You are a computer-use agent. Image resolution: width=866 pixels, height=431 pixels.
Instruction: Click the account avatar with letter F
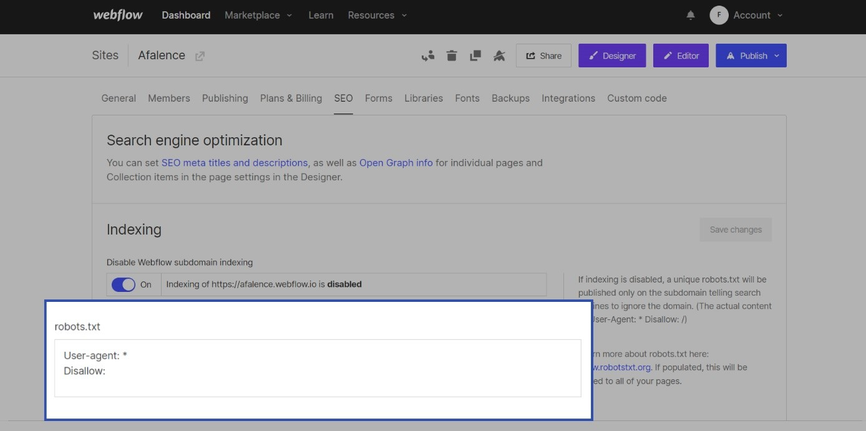click(x=719, y=16)
